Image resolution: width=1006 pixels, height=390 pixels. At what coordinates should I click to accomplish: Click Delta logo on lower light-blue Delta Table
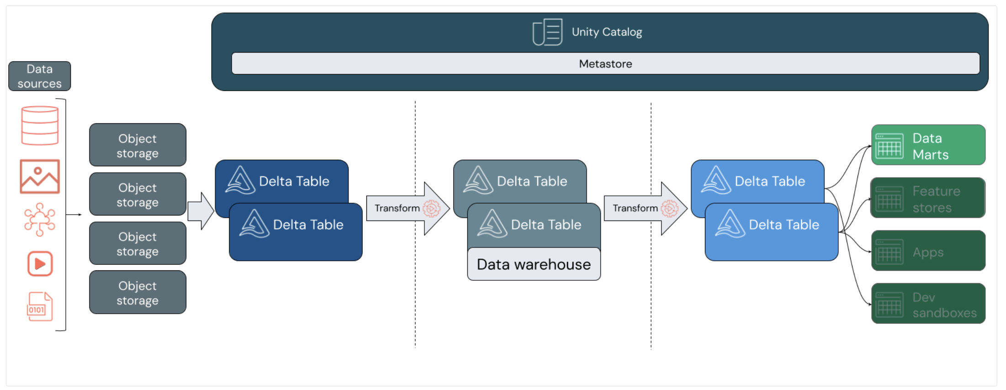(730, 224)
